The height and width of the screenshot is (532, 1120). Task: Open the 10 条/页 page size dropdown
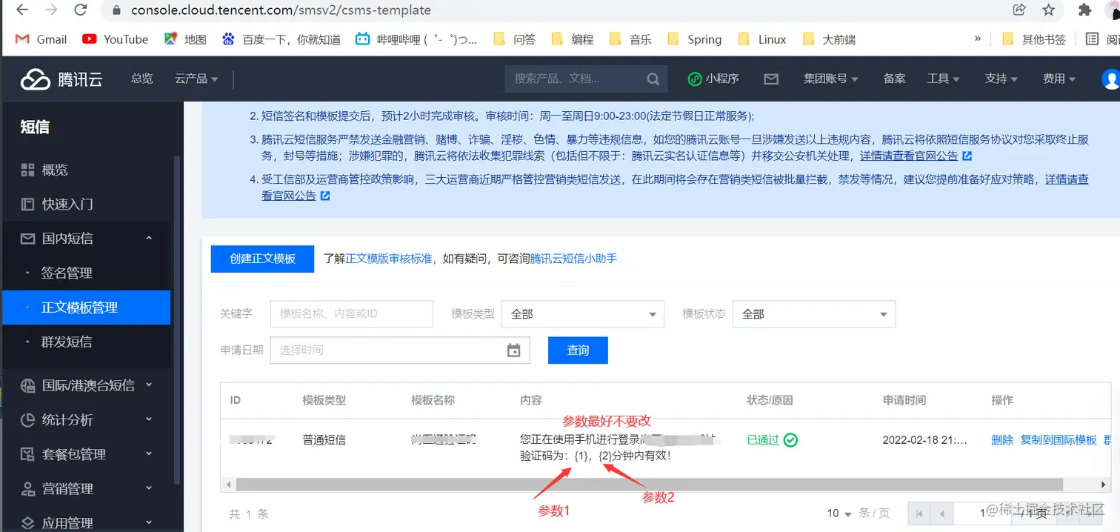(840, 513)
